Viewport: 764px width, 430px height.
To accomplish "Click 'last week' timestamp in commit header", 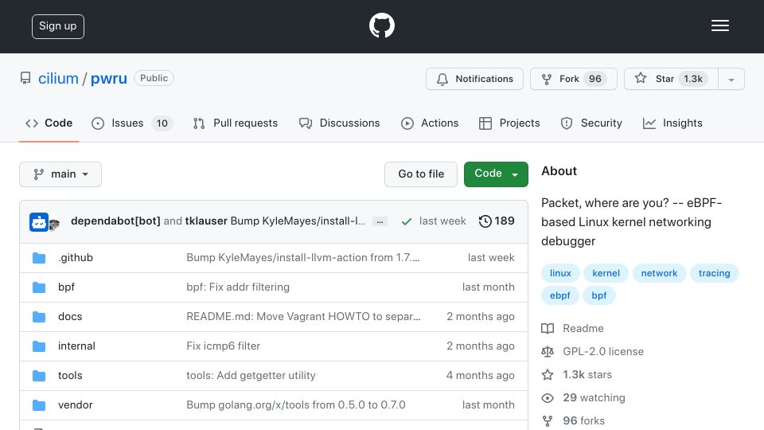I will coord(442,221).
